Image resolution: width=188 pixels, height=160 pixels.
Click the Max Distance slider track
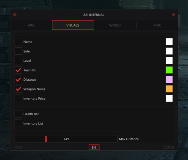66,139
